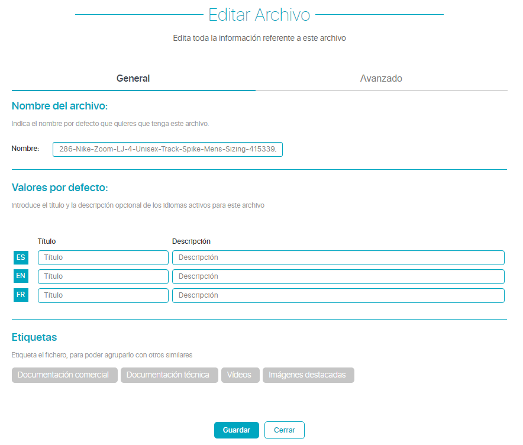Click the Nombre file name field
This screenshot has width=523, height=445.
pyautogui.click(x=167, y=149)
